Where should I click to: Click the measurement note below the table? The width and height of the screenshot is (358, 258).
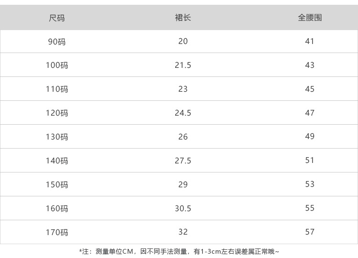pos(179,251)
